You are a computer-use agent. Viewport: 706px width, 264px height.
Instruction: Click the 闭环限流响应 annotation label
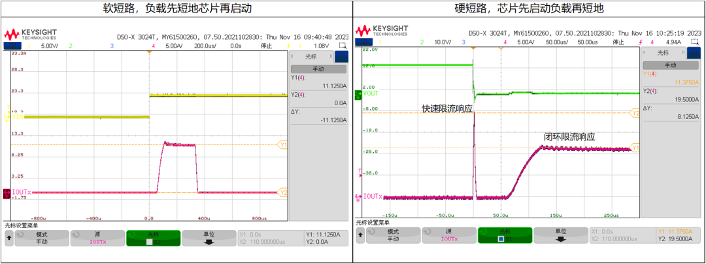click(569, 137)
